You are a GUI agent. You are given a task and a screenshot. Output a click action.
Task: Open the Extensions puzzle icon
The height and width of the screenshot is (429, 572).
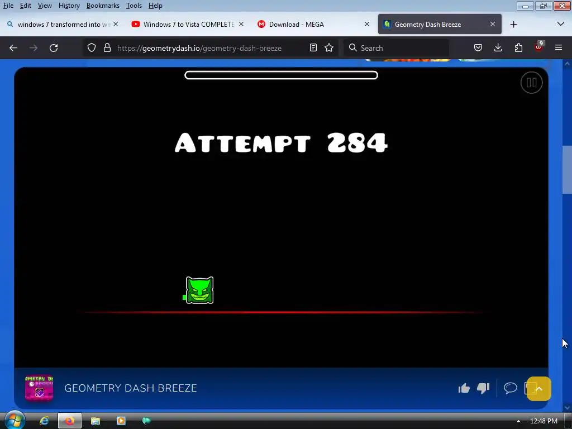pos(518,48)
